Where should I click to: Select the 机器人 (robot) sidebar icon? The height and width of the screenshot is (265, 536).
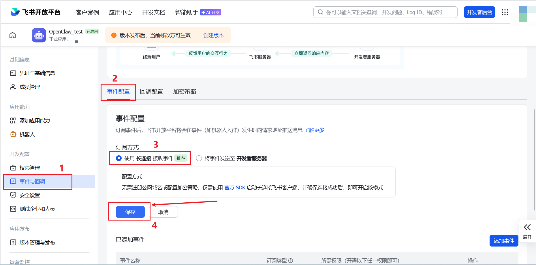[x=13, y=134]
